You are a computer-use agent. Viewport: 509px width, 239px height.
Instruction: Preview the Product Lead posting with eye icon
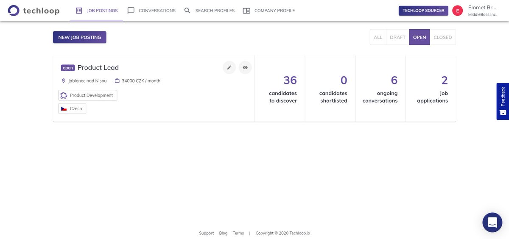coord(245,67)
